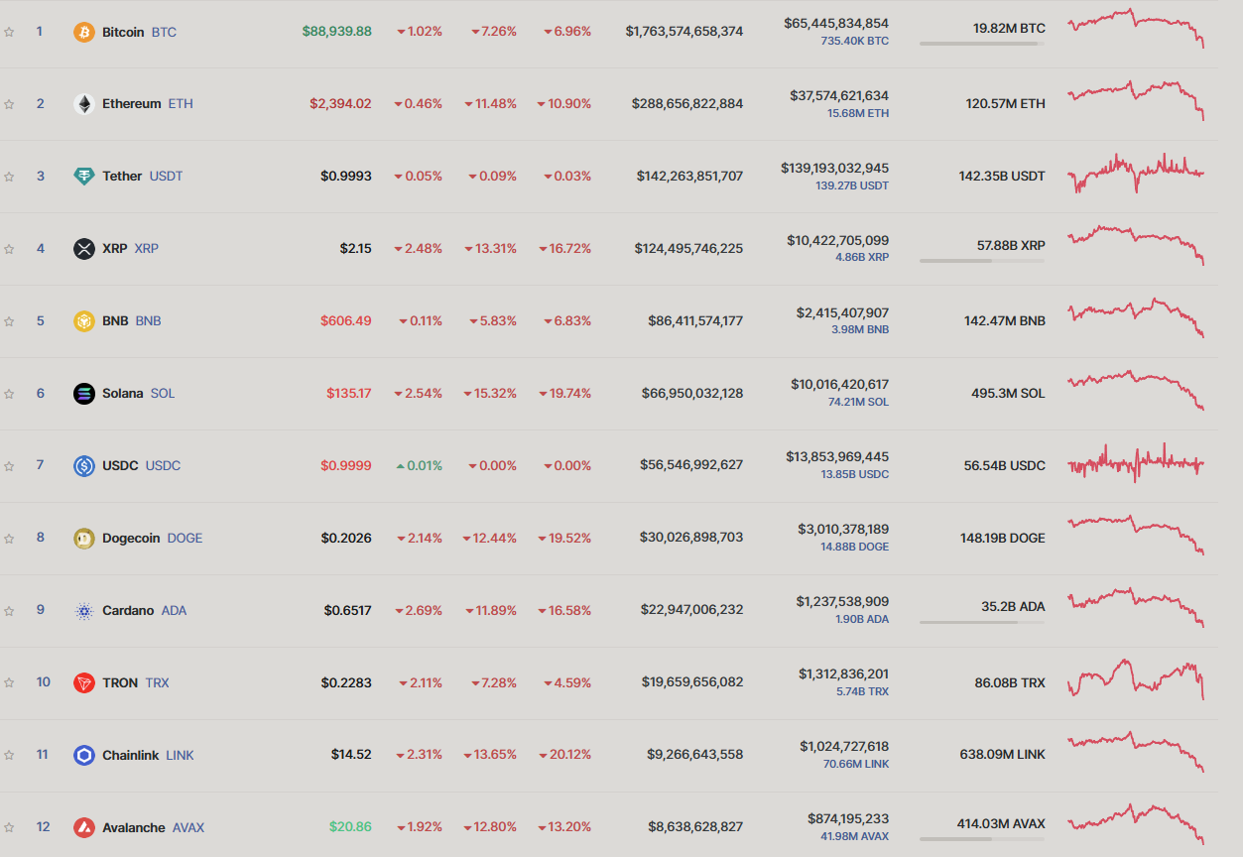
Task: Open XRP via its logo icon
Action: pyautogui.click(x=84, y=248)
